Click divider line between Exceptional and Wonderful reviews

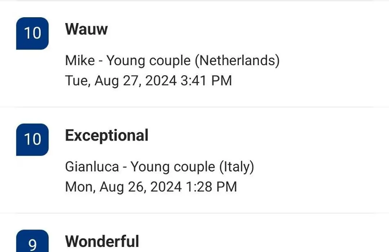point(195,213)
